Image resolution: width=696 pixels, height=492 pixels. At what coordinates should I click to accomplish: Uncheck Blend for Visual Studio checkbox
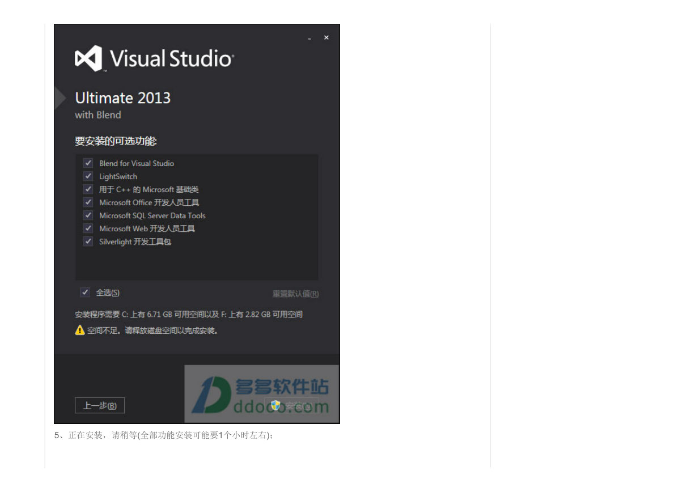coord(88,163)
